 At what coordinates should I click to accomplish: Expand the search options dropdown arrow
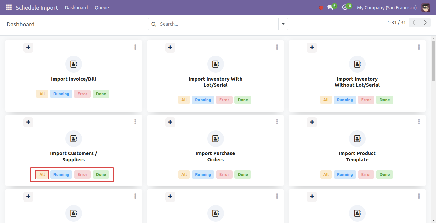tap(283, 24)
